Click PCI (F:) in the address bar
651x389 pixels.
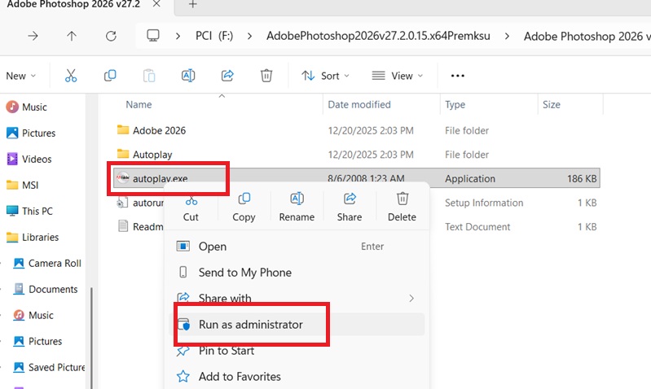tap(214, 36)
